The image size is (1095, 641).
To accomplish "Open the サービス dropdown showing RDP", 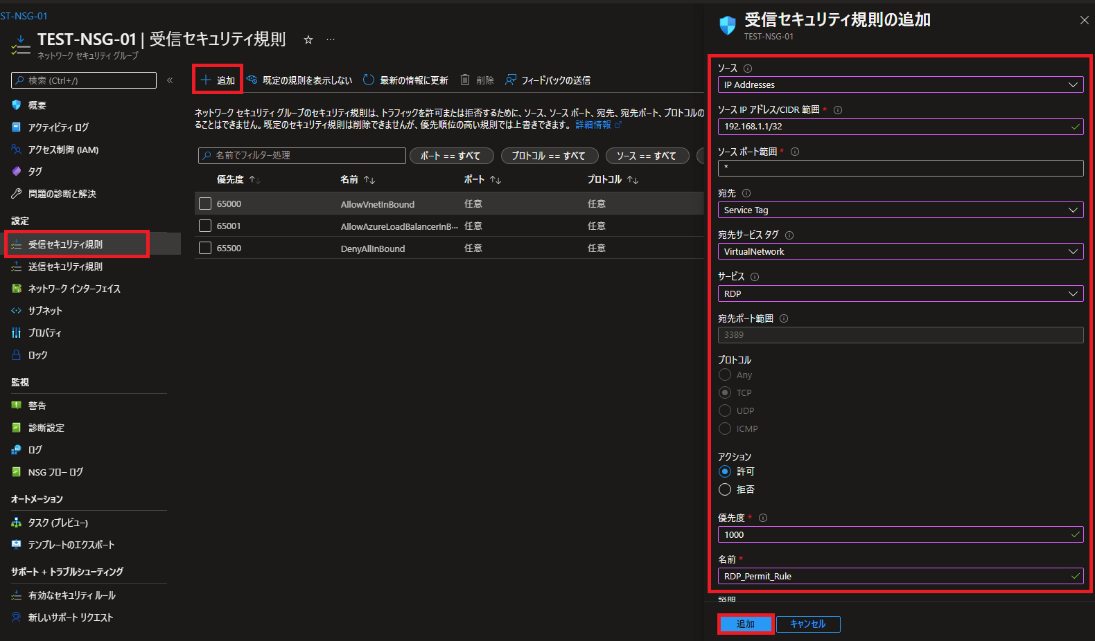I will click(x=900, y=294).
